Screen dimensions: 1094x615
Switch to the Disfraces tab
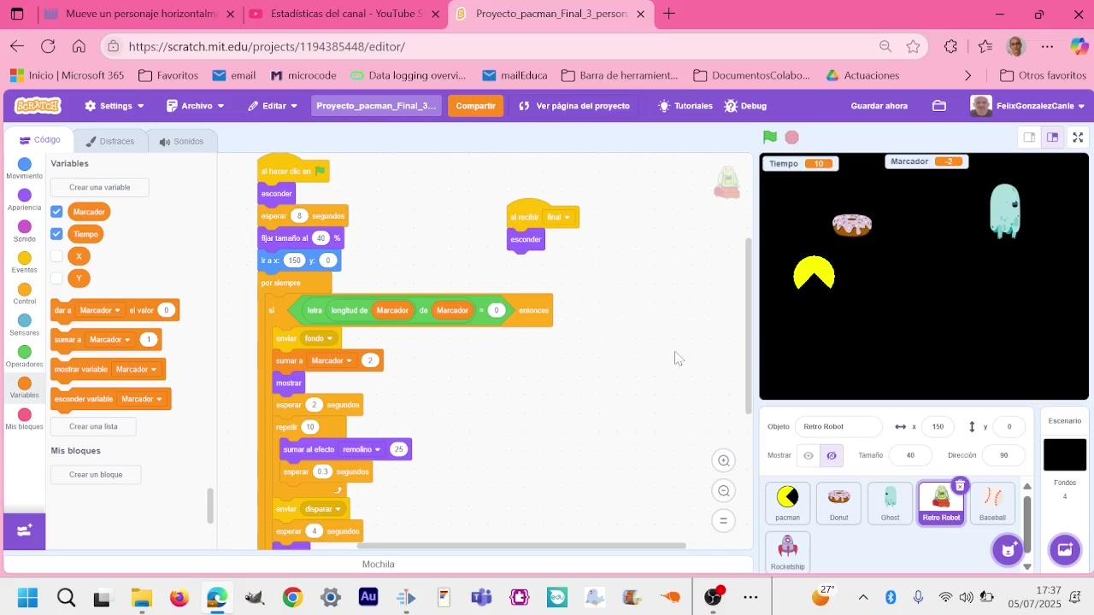(109, 141)
